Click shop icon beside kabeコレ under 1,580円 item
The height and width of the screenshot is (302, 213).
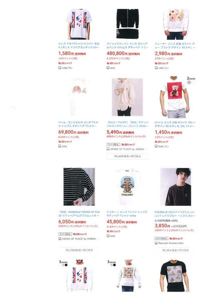click(x=60, y=68)
